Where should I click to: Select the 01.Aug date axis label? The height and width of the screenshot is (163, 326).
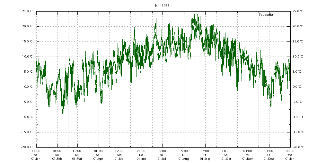point(183,159)
